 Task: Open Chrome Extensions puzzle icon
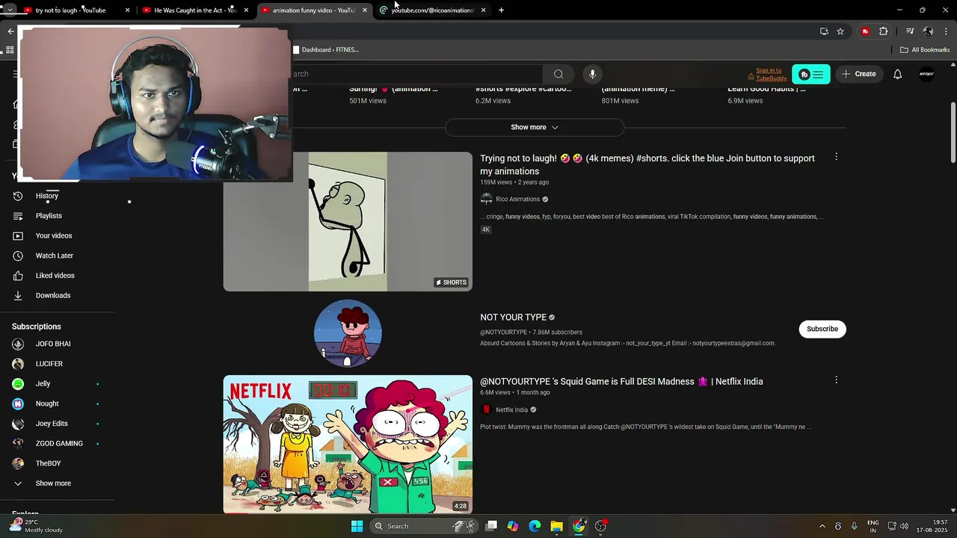click(883, 31)
